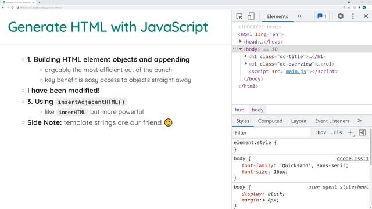
Task: Click the display: block declaration
Action: 263,194
